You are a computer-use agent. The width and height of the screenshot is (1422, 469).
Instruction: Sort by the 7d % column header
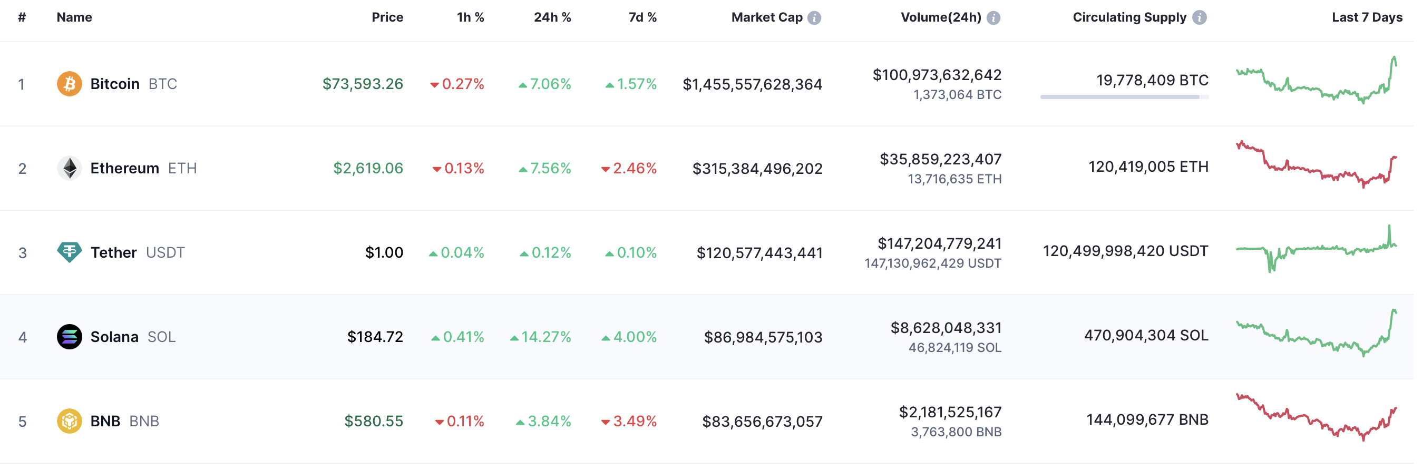(642, 17)
